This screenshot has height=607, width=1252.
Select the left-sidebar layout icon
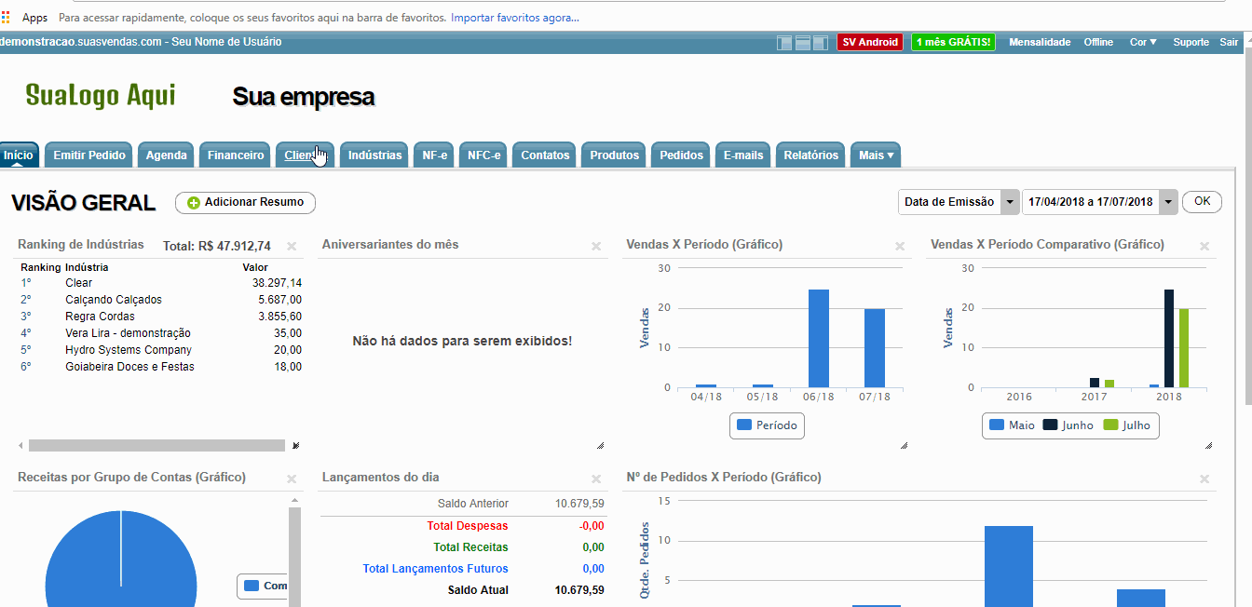784,42
